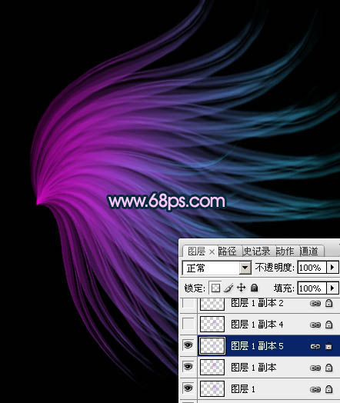Lock layer position with move-arrows icon
The image size is (340, 403).
coord(241,288)
